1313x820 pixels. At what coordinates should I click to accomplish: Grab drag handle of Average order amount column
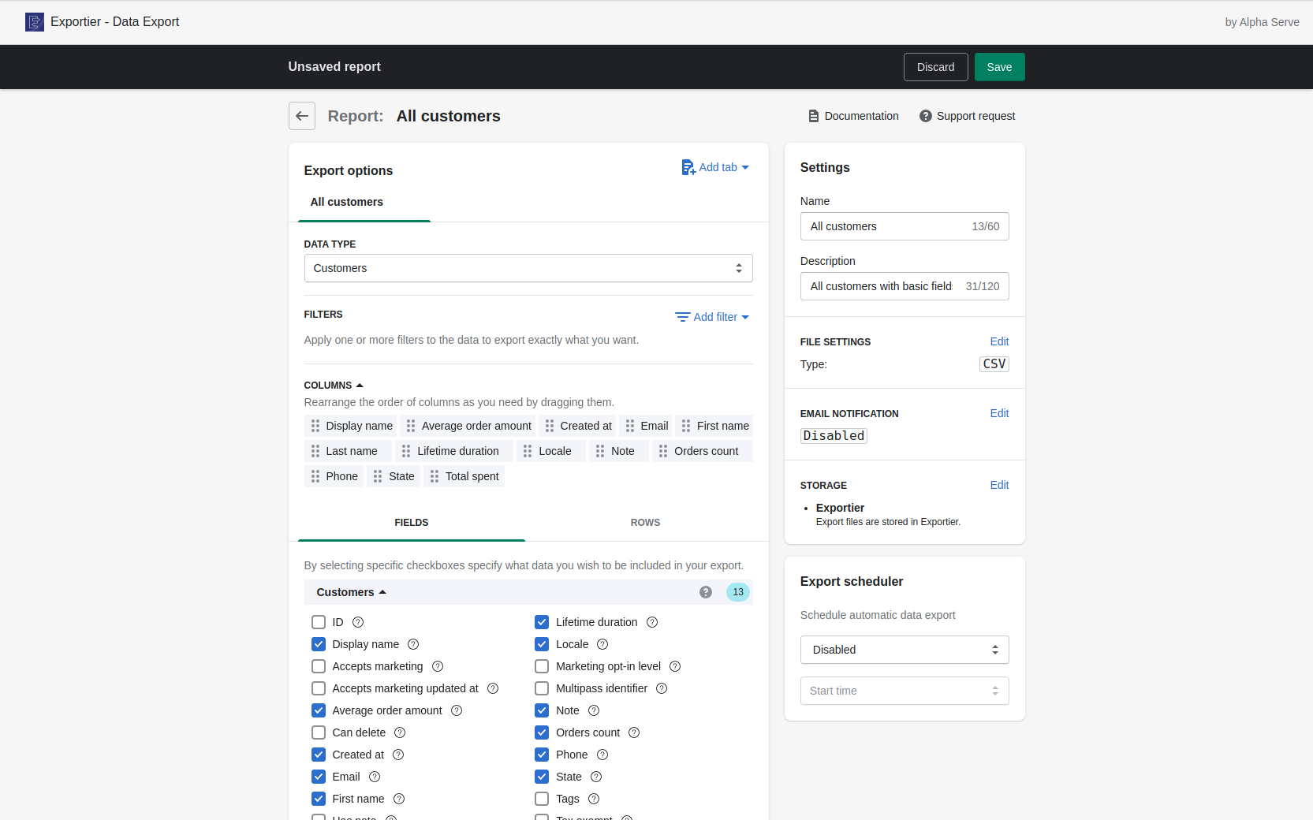tap(411, 426)
